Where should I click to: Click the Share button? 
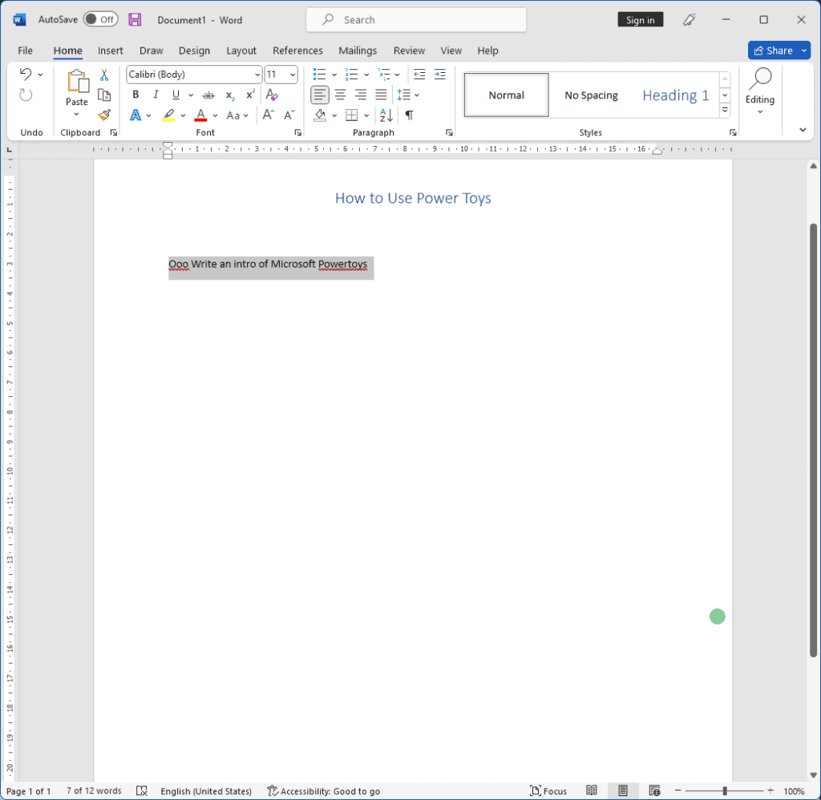tap(773, 51)
